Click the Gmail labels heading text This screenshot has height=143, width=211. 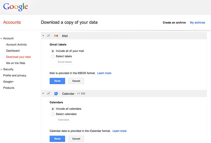click(x=58, y=45)
